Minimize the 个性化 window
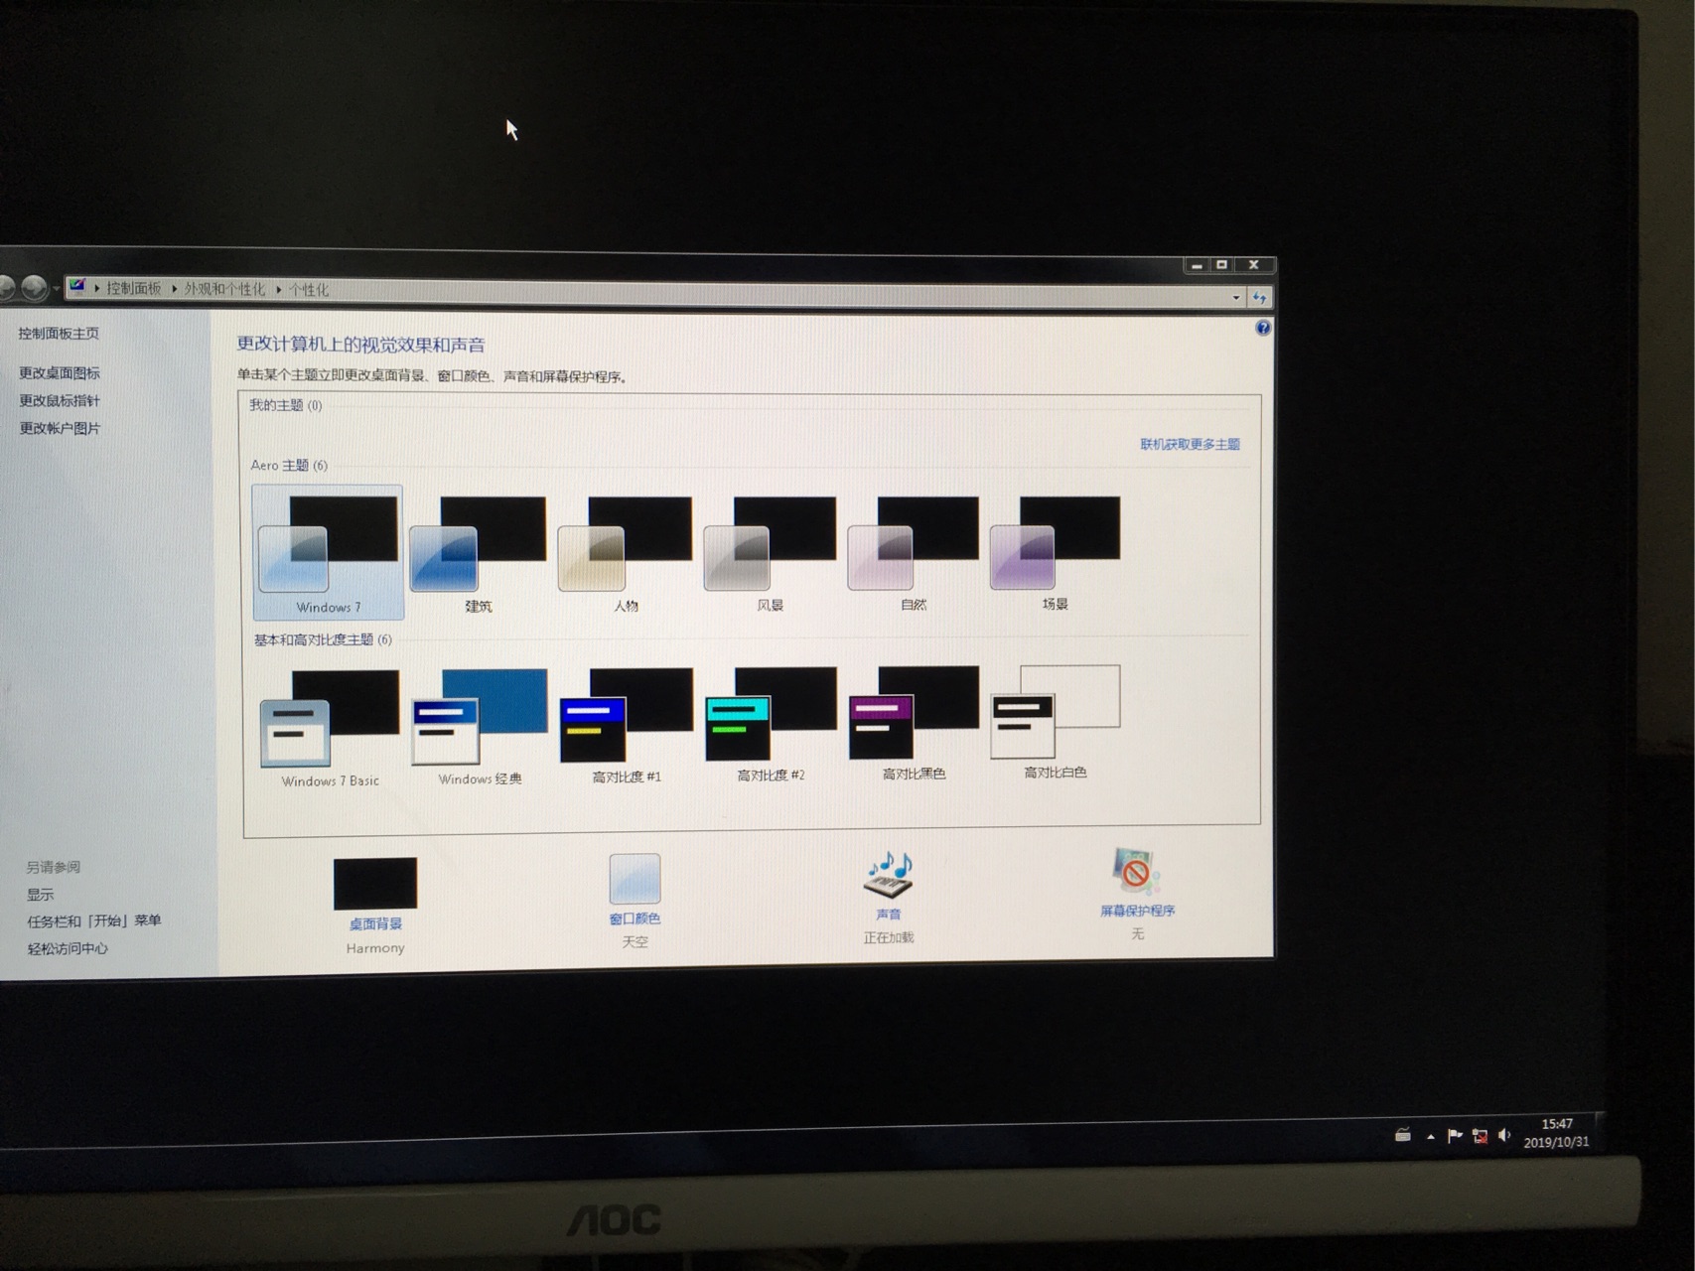The image size is (1695, 1271). [1197, 265]
